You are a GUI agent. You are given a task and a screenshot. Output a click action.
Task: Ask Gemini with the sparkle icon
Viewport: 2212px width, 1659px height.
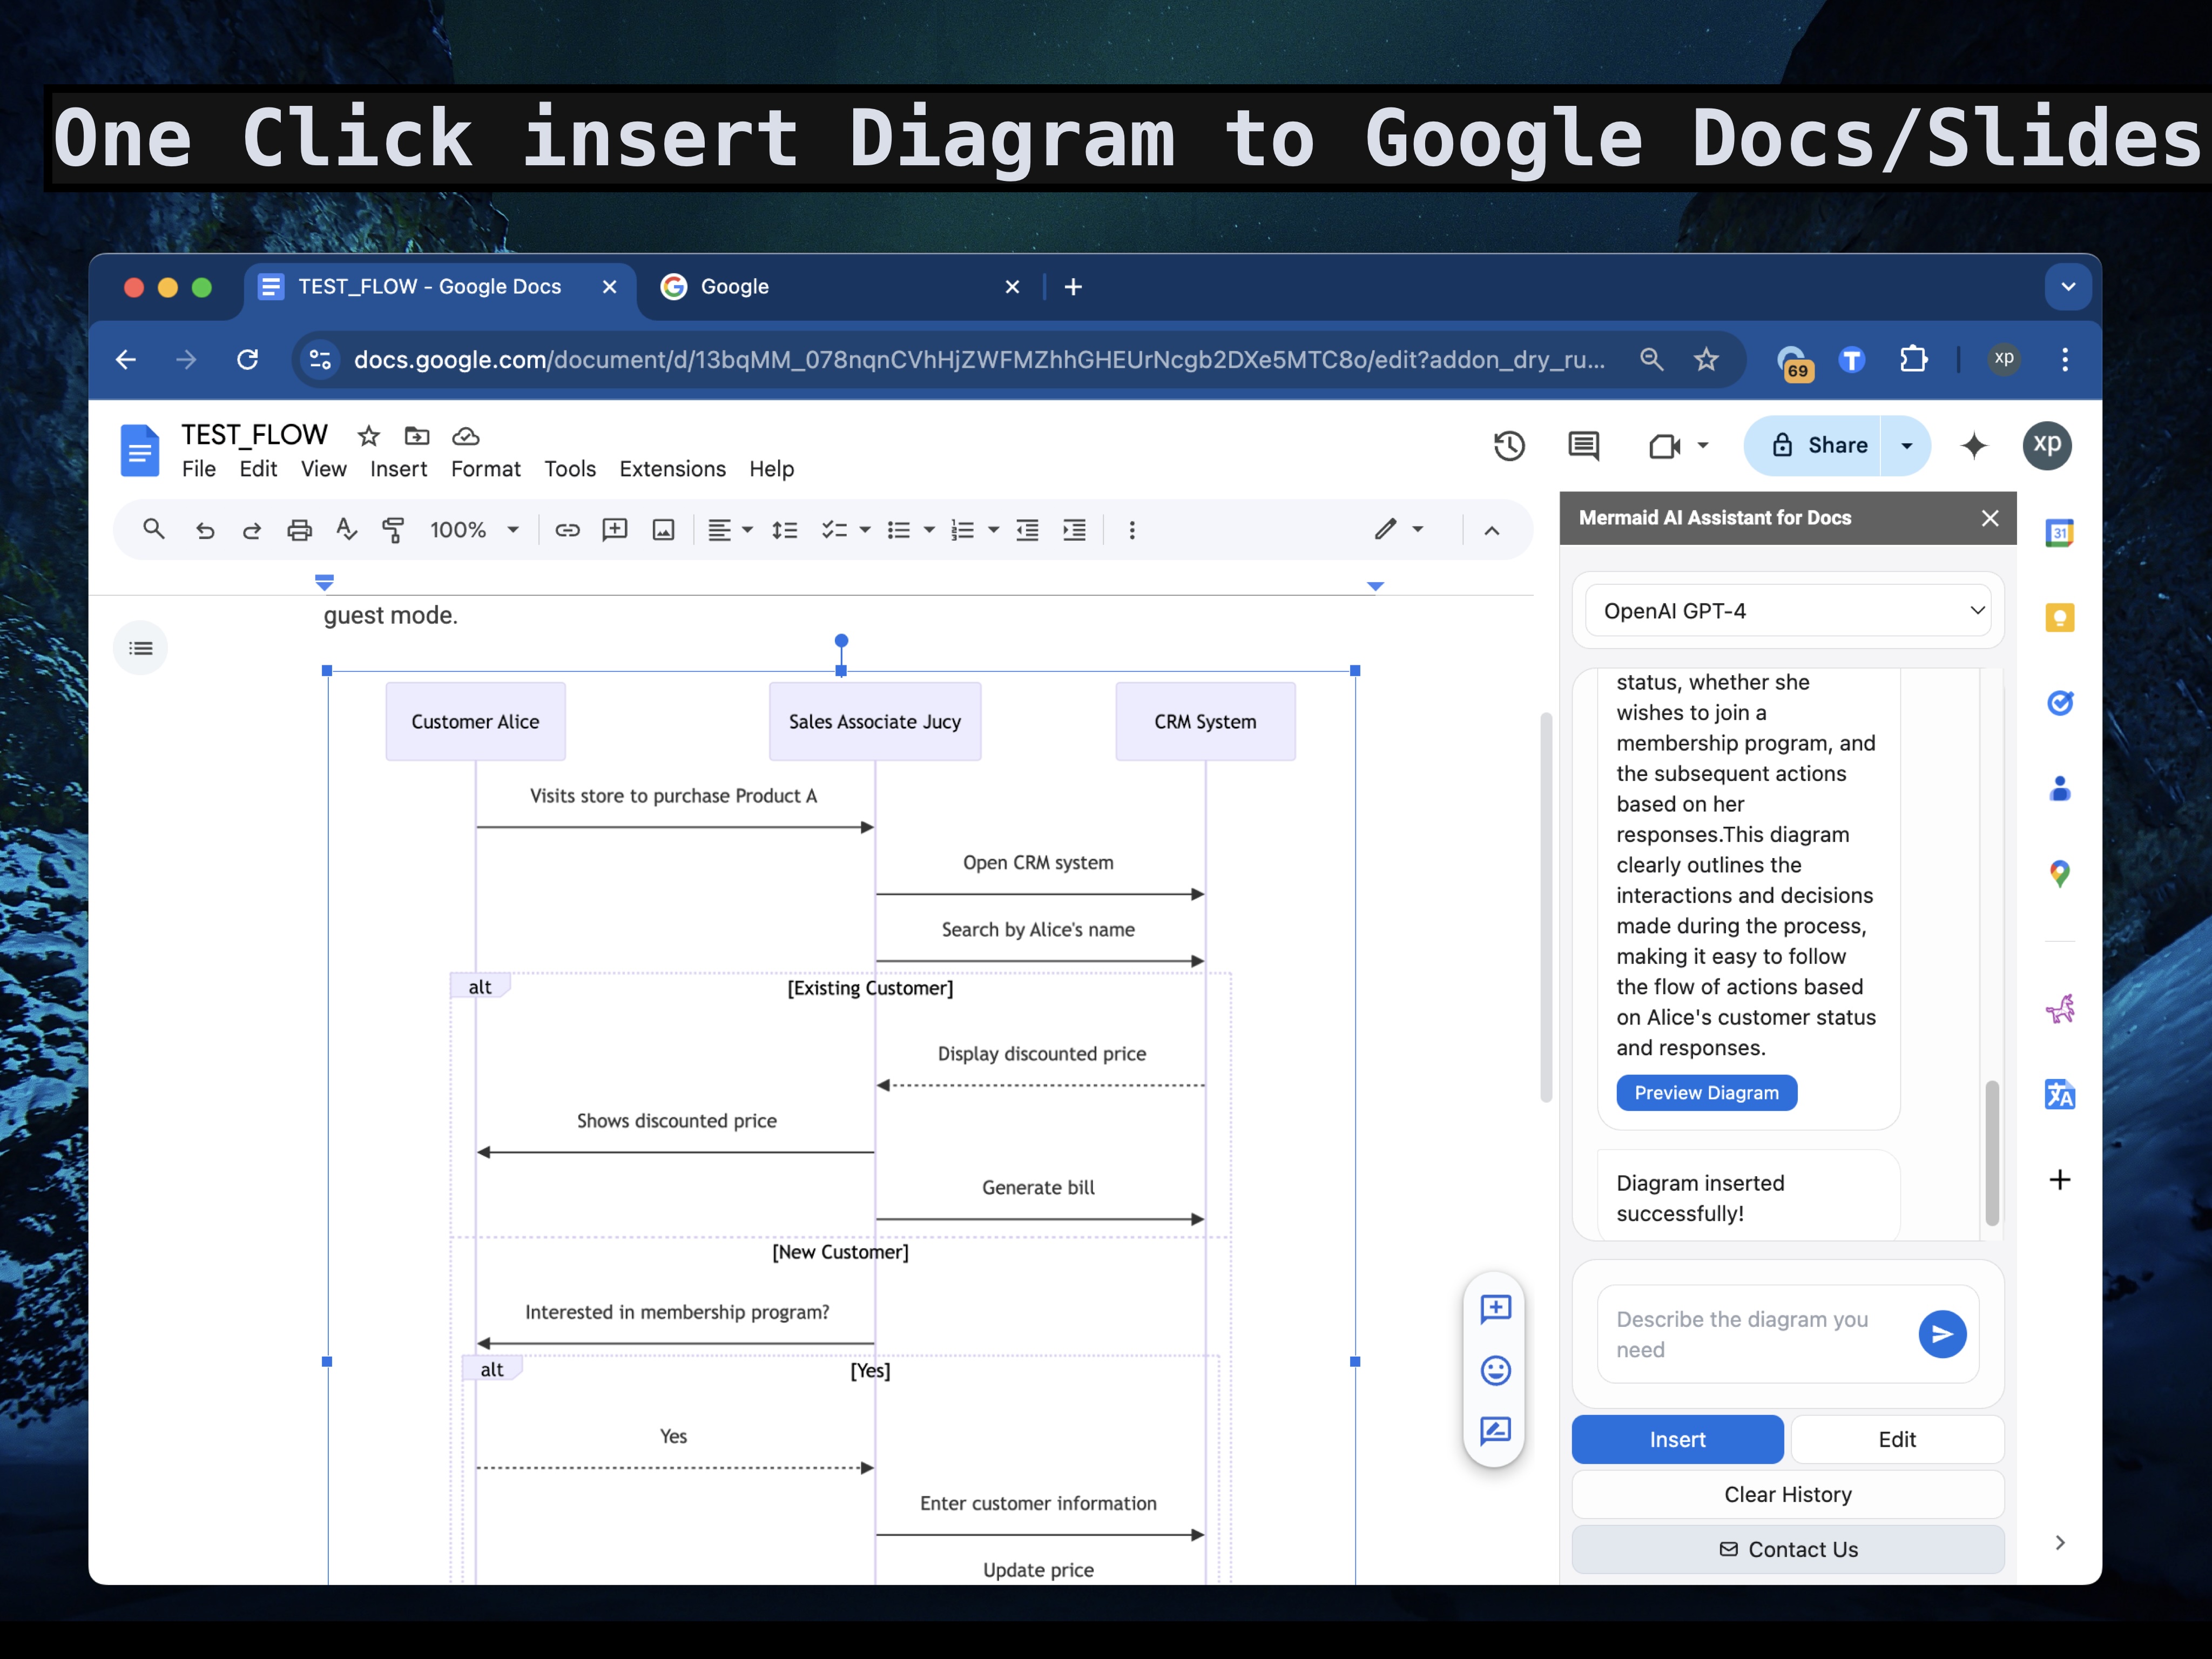[x=1975, y=446]
